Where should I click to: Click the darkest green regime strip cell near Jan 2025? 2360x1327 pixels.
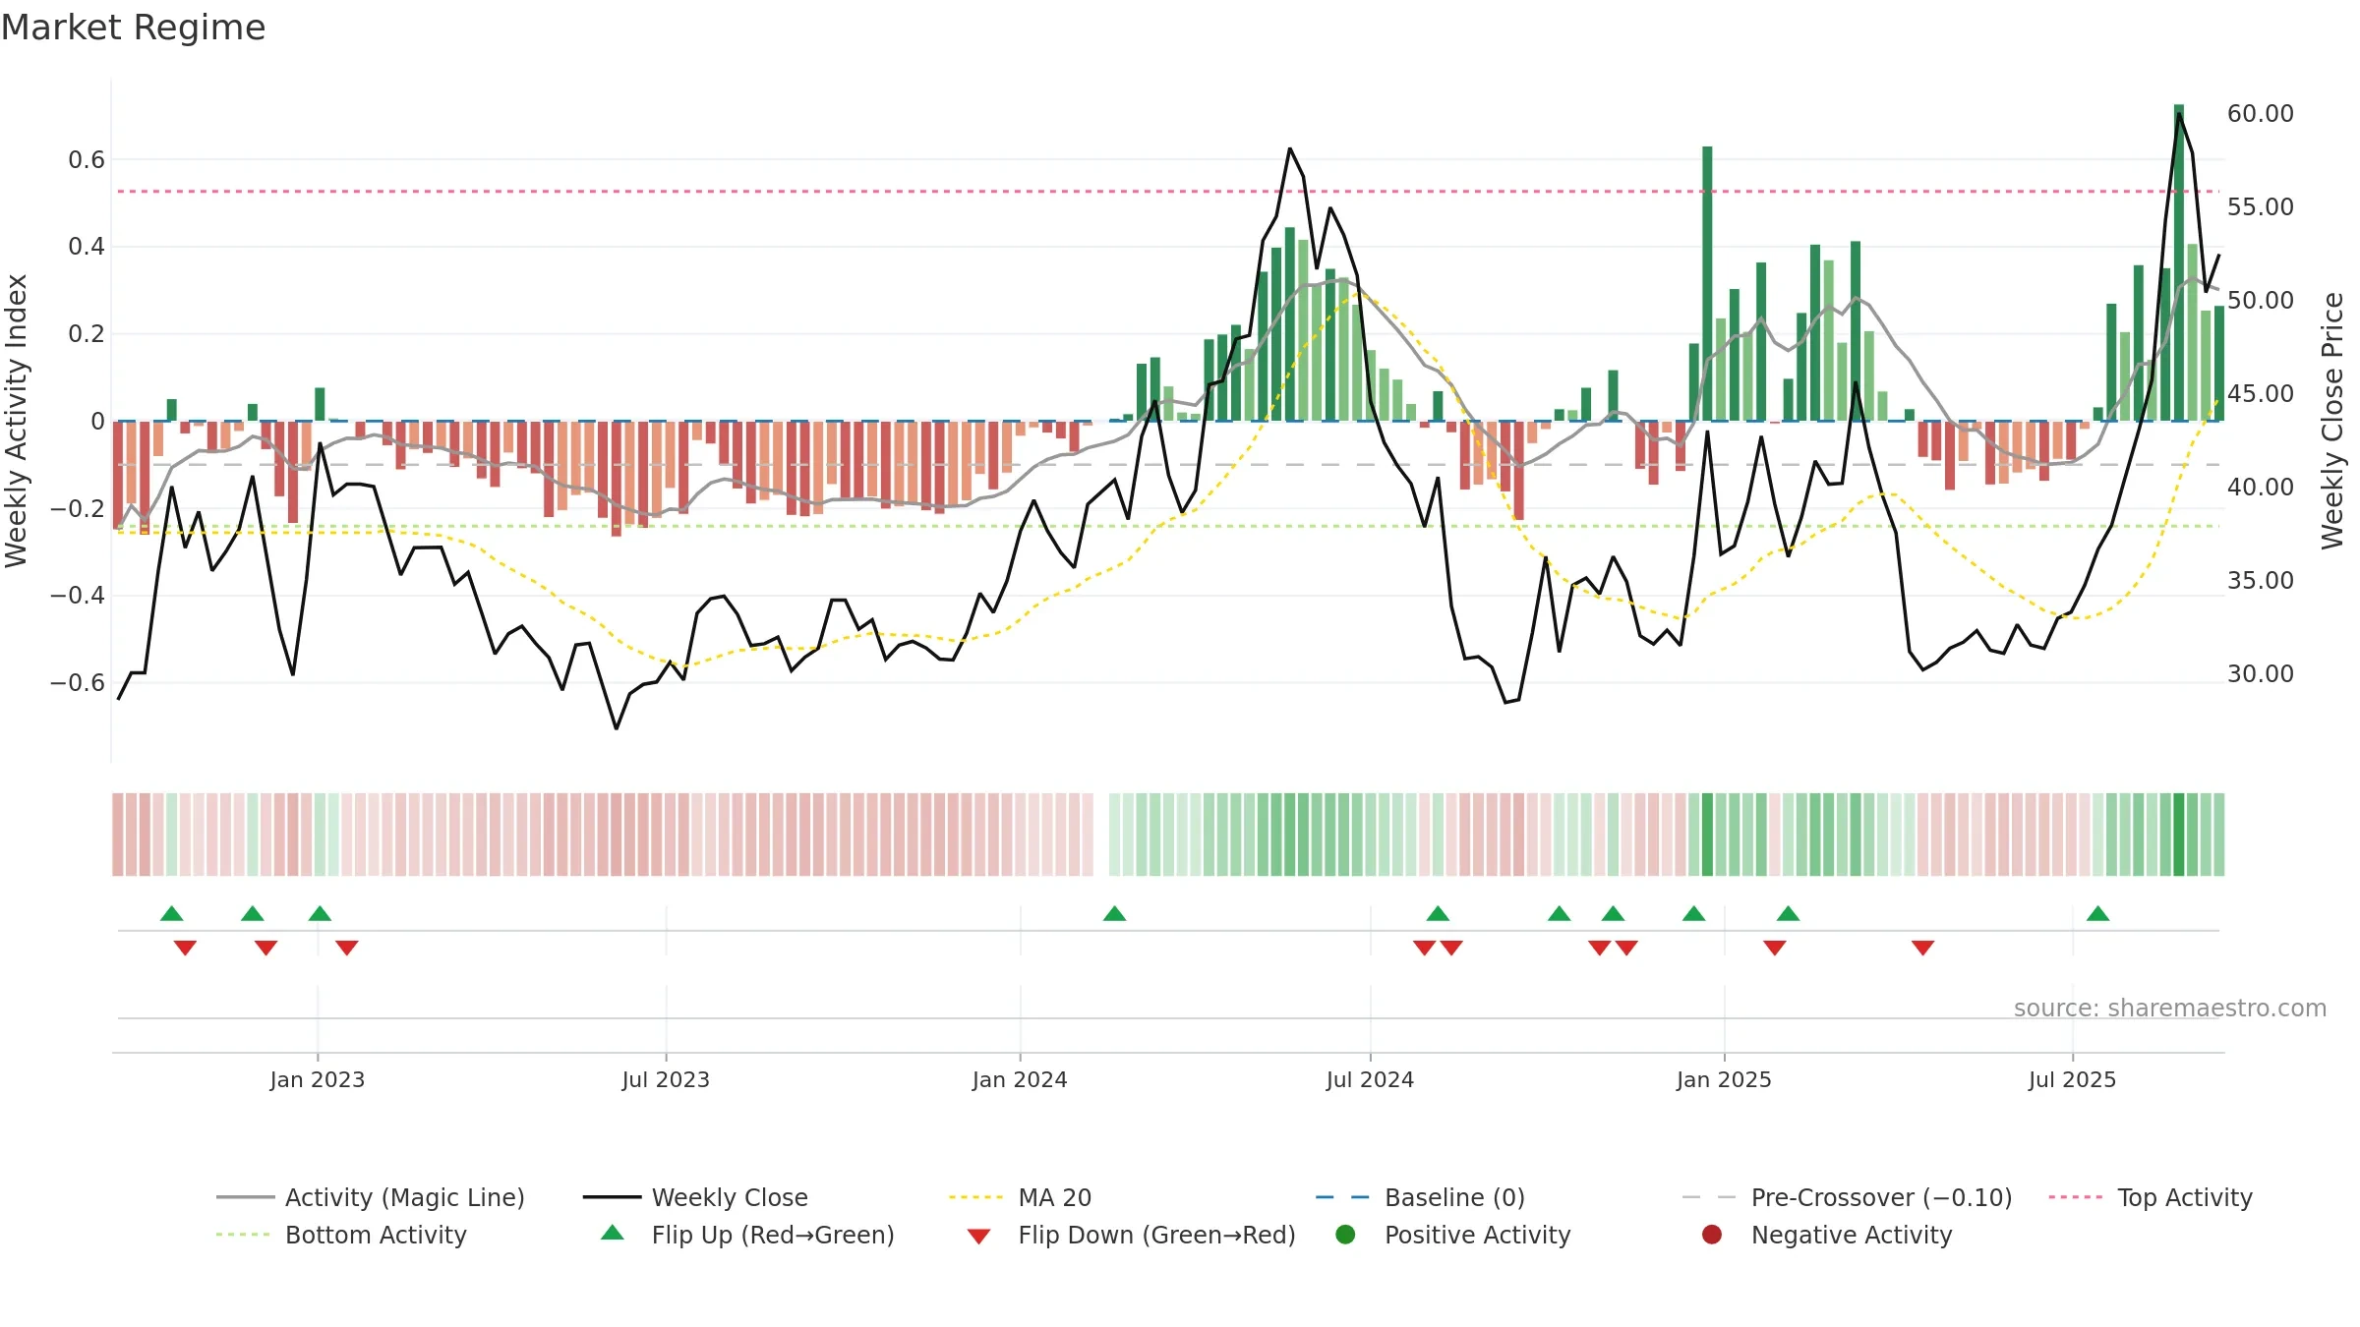tap(1707, 835)
